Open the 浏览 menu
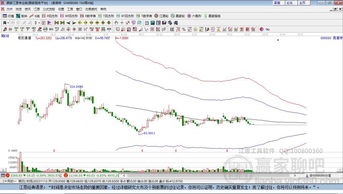Image resolution: width=343 pixels, height=194 pixels. tap(19, 9)
